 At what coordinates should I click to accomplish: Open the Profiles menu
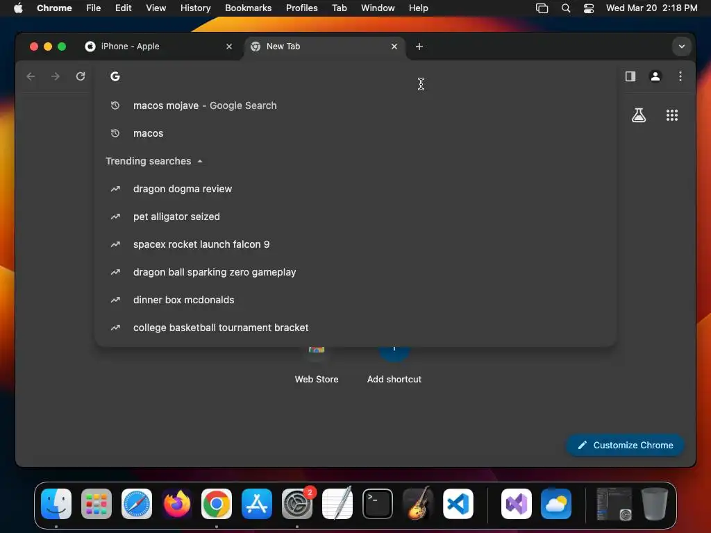coord(301,8)
